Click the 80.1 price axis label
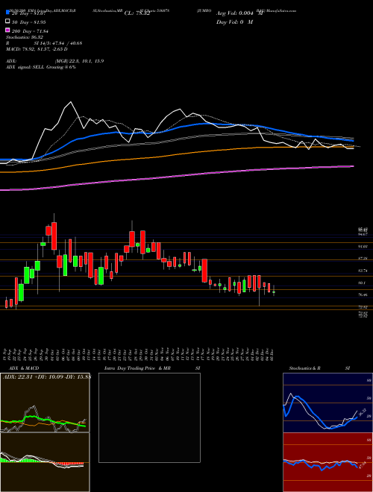 [x=362, y=283]
